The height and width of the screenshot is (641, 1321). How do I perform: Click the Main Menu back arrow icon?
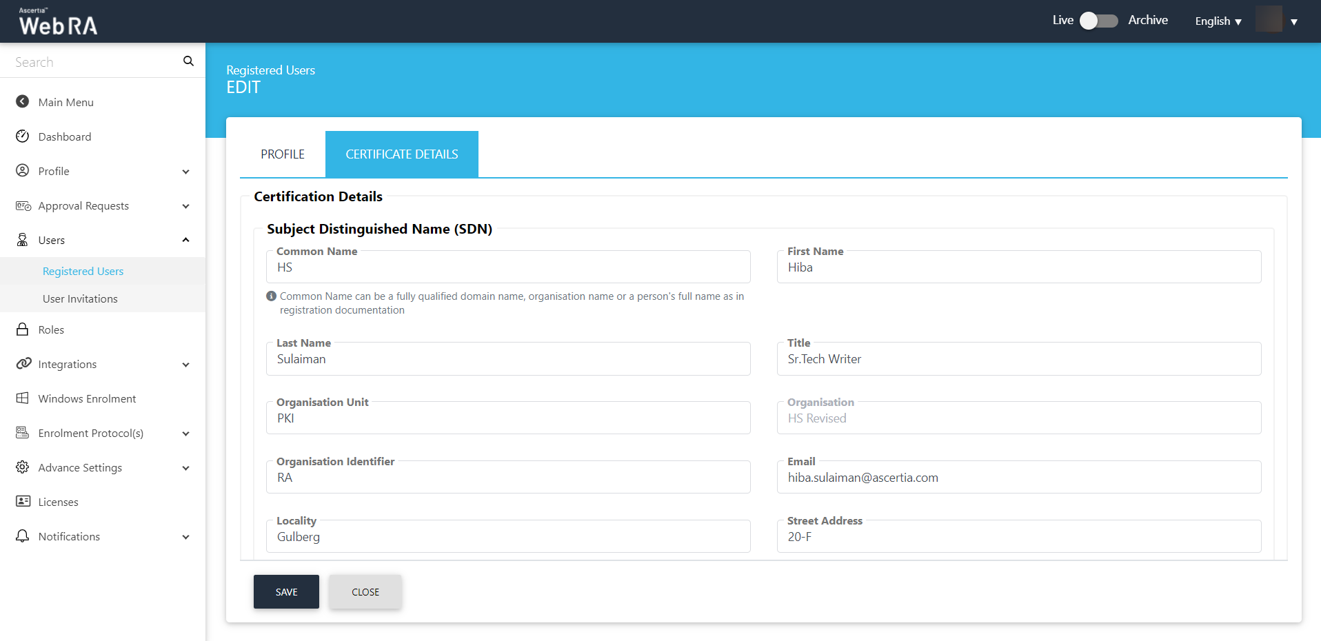(23, 101)
